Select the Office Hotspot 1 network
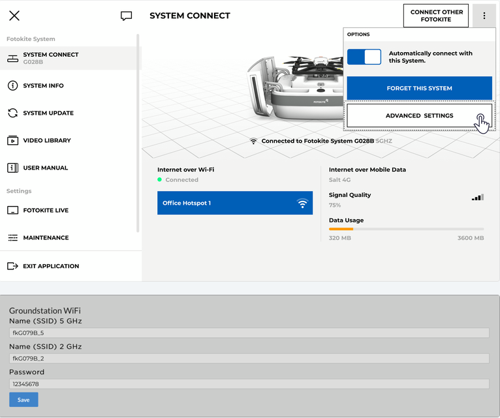This screenshot has width=500, height=418. click(234, 203)
